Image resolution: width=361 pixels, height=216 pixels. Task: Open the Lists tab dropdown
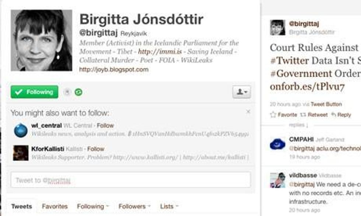coord(169,206)
